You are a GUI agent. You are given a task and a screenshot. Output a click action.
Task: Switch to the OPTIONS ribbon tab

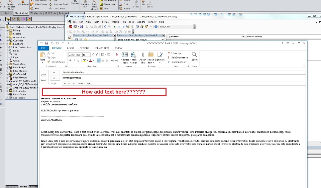pos(84,48)
